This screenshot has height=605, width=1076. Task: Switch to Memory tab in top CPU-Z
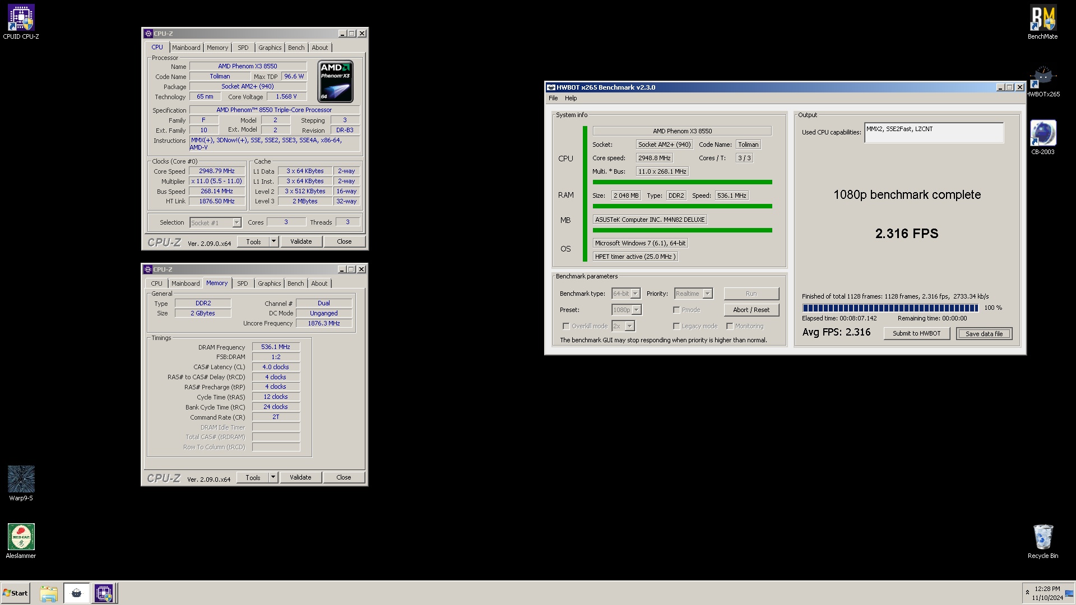(x=217, y=48)
